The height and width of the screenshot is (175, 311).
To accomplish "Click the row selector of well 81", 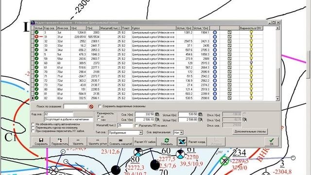I will tap(33, 93).
